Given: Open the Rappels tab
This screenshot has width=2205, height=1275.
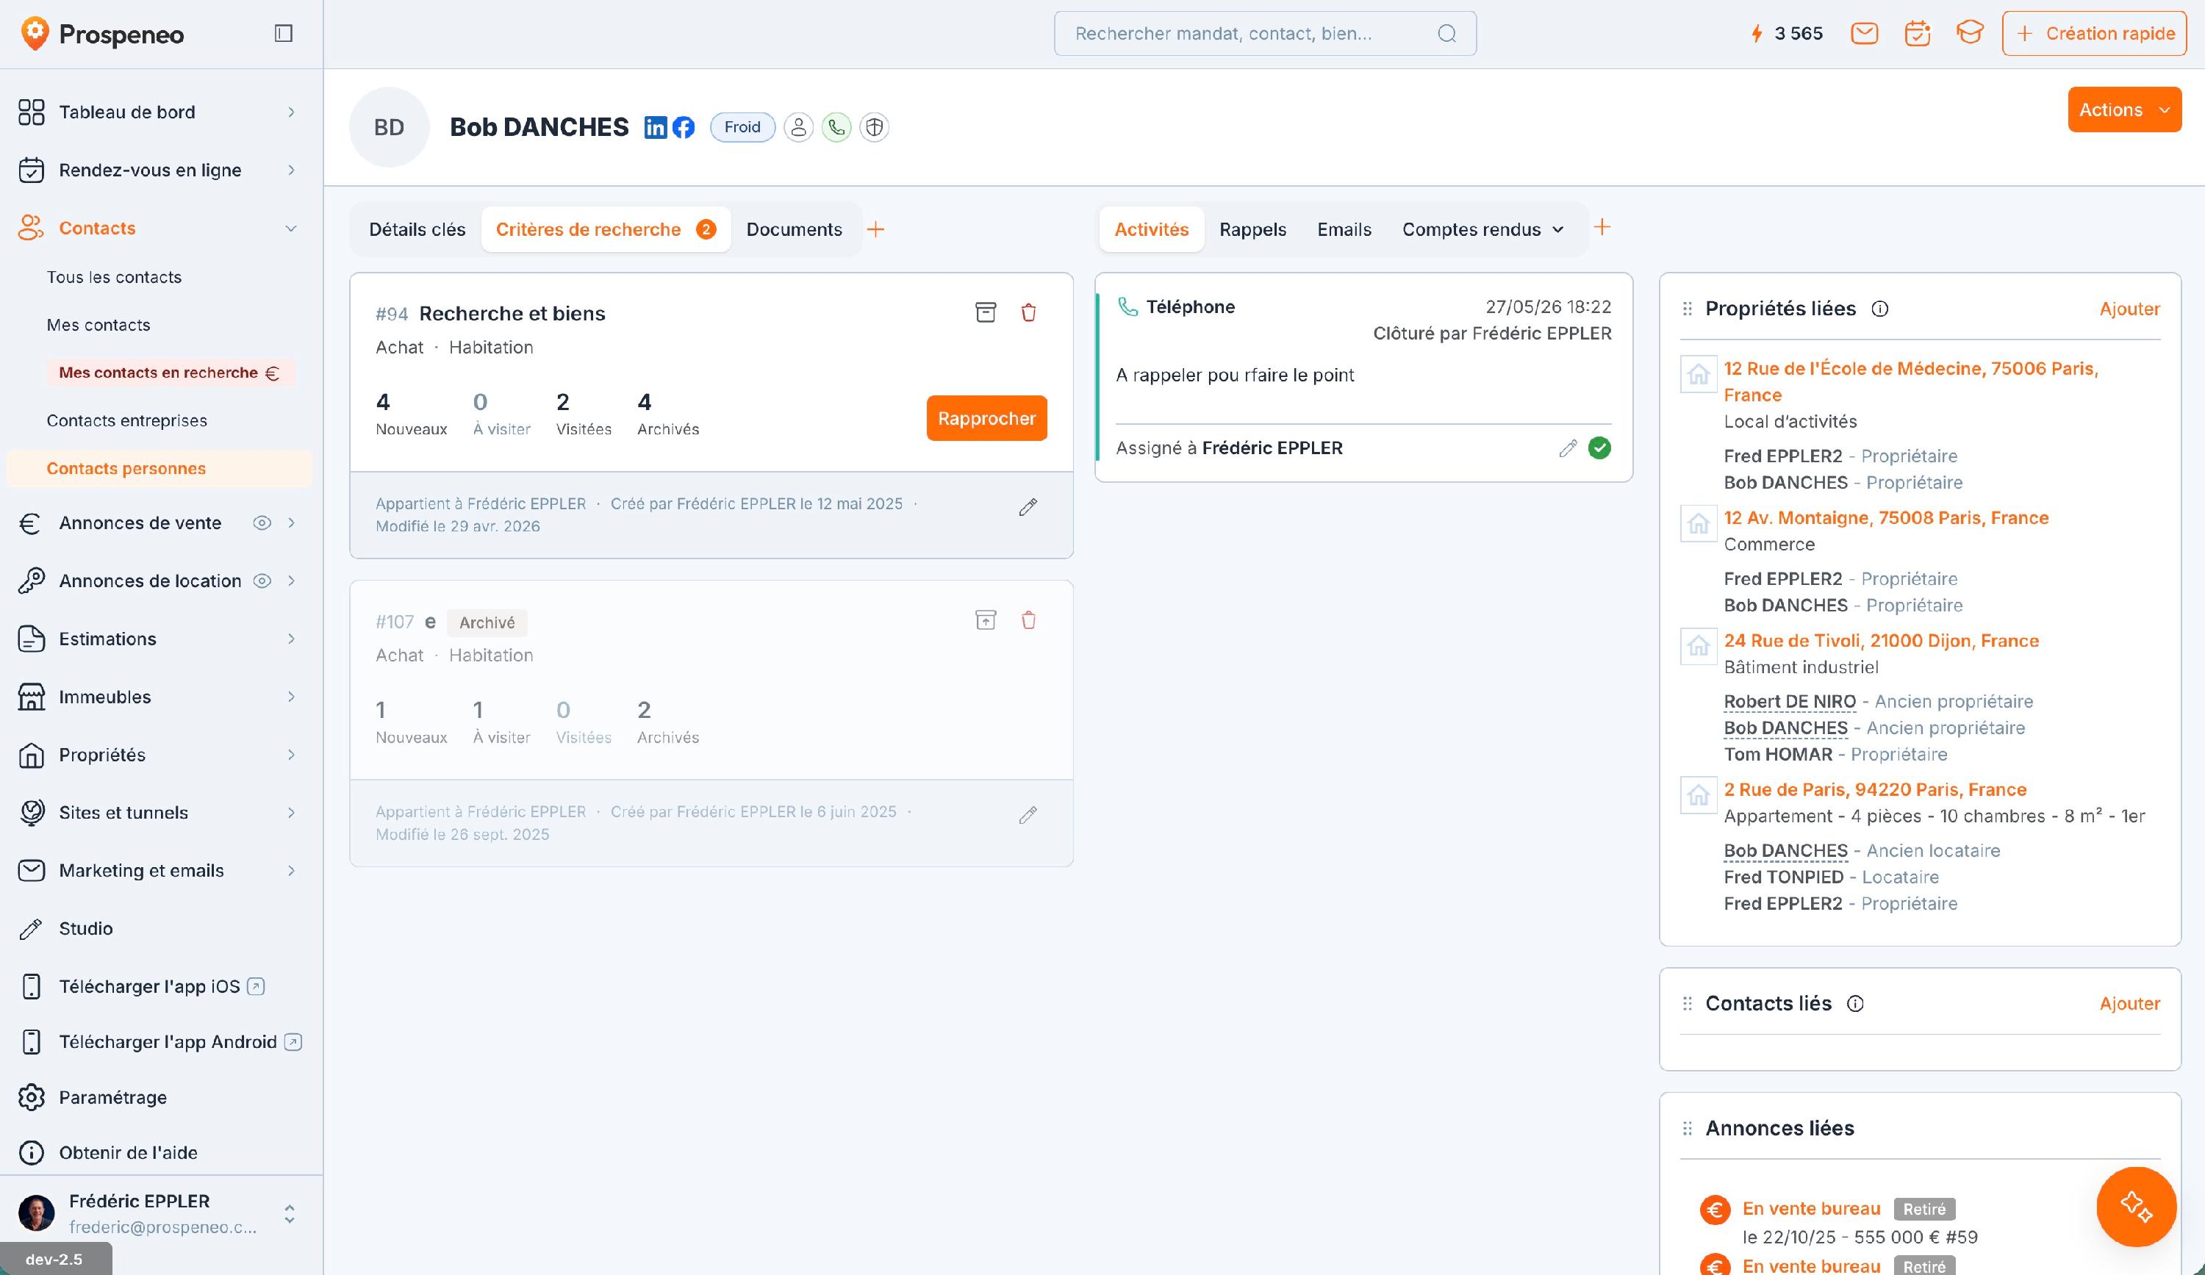Looking at the screenshot, I should click(1252, 229).
